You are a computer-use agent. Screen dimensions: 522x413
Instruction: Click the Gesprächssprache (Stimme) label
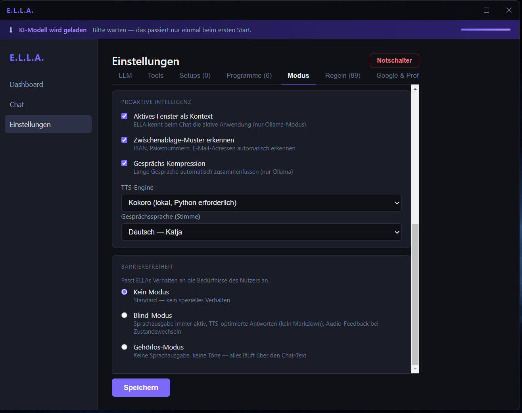[161, 217]
